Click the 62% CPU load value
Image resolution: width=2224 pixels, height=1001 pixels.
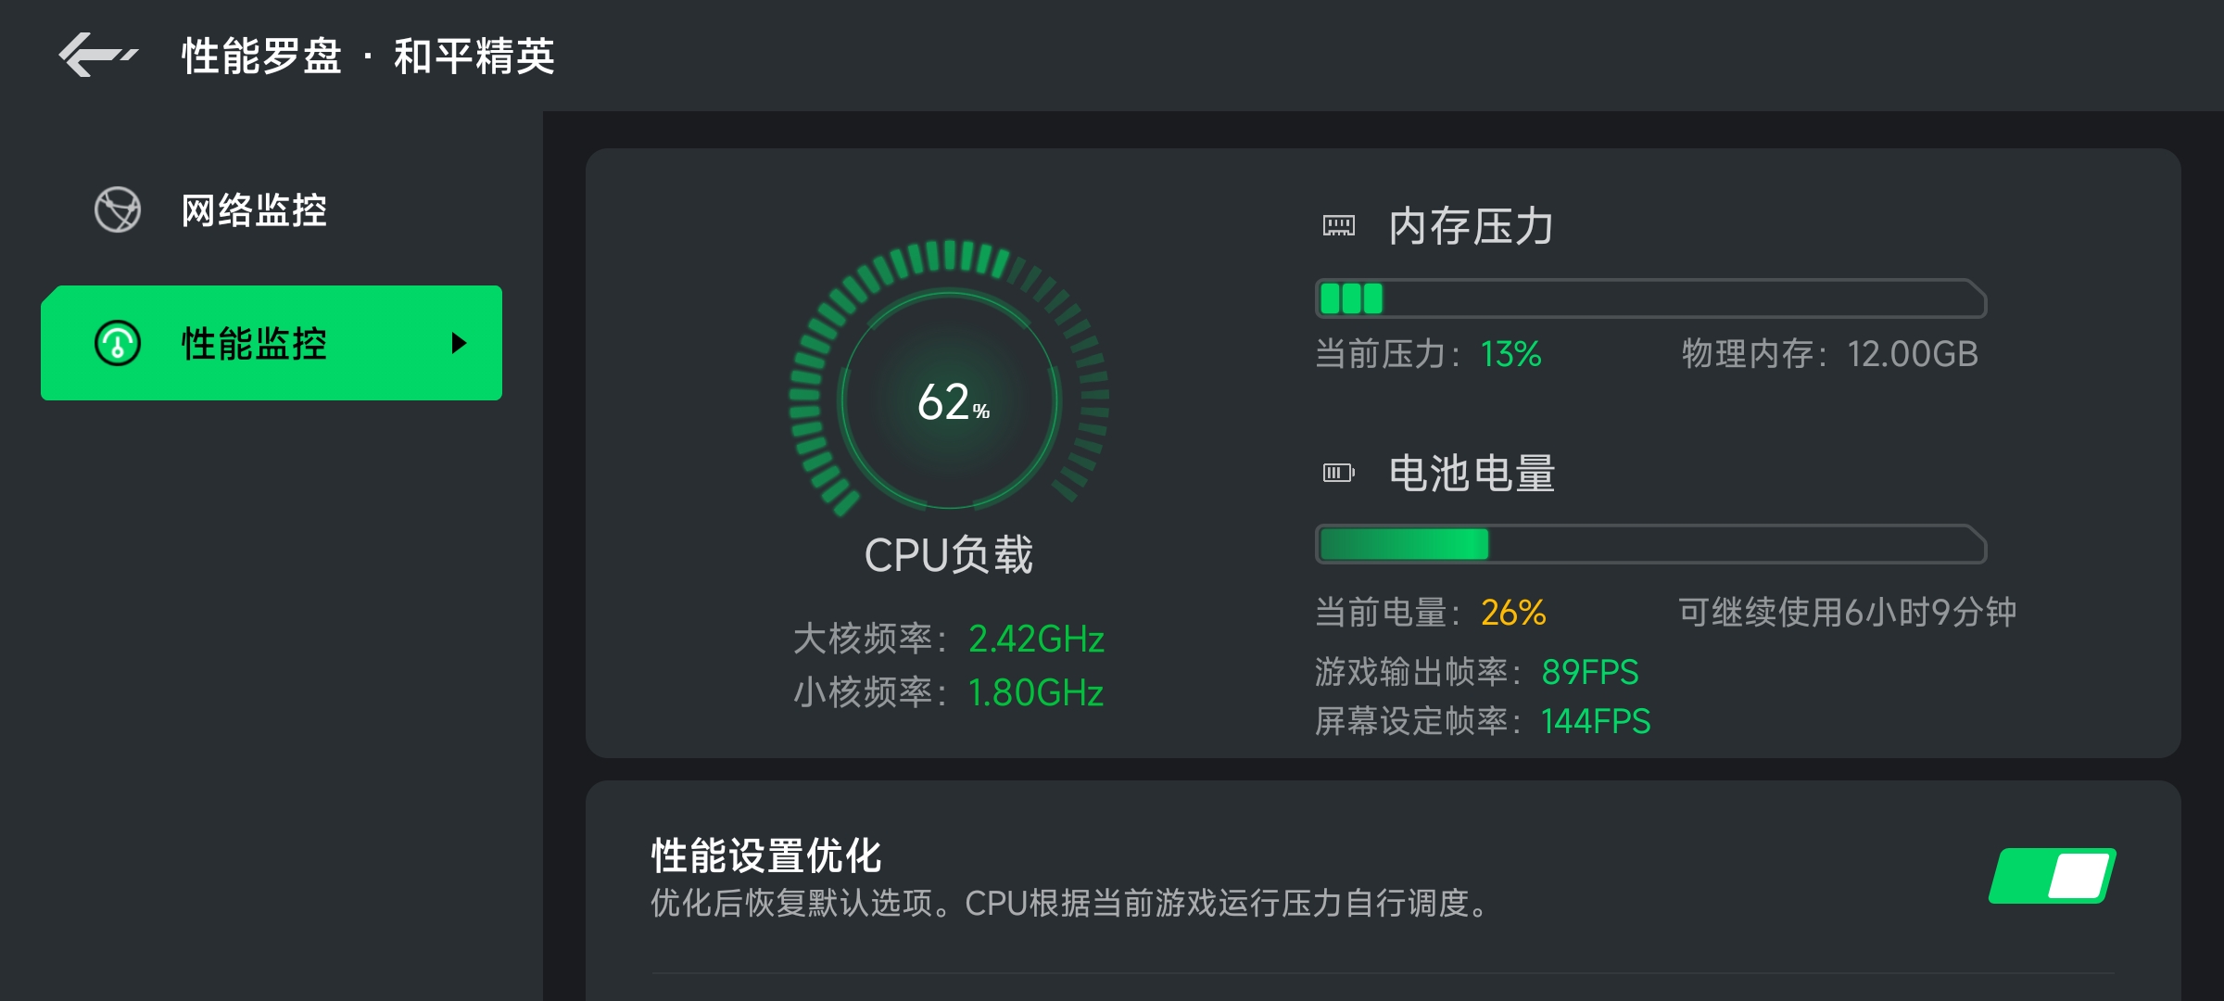point(953,402)
